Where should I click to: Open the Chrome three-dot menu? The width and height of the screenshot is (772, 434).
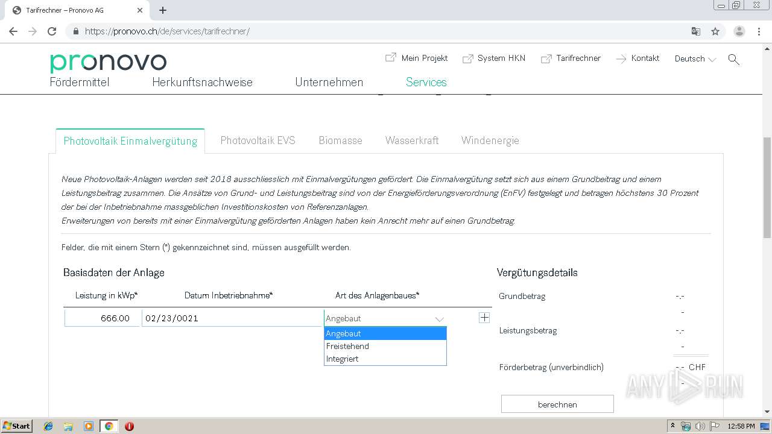[759, 31]
